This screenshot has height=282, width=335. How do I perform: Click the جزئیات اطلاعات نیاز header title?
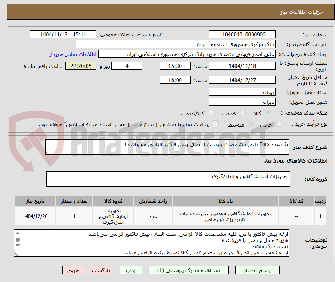[x=302, y=12]
